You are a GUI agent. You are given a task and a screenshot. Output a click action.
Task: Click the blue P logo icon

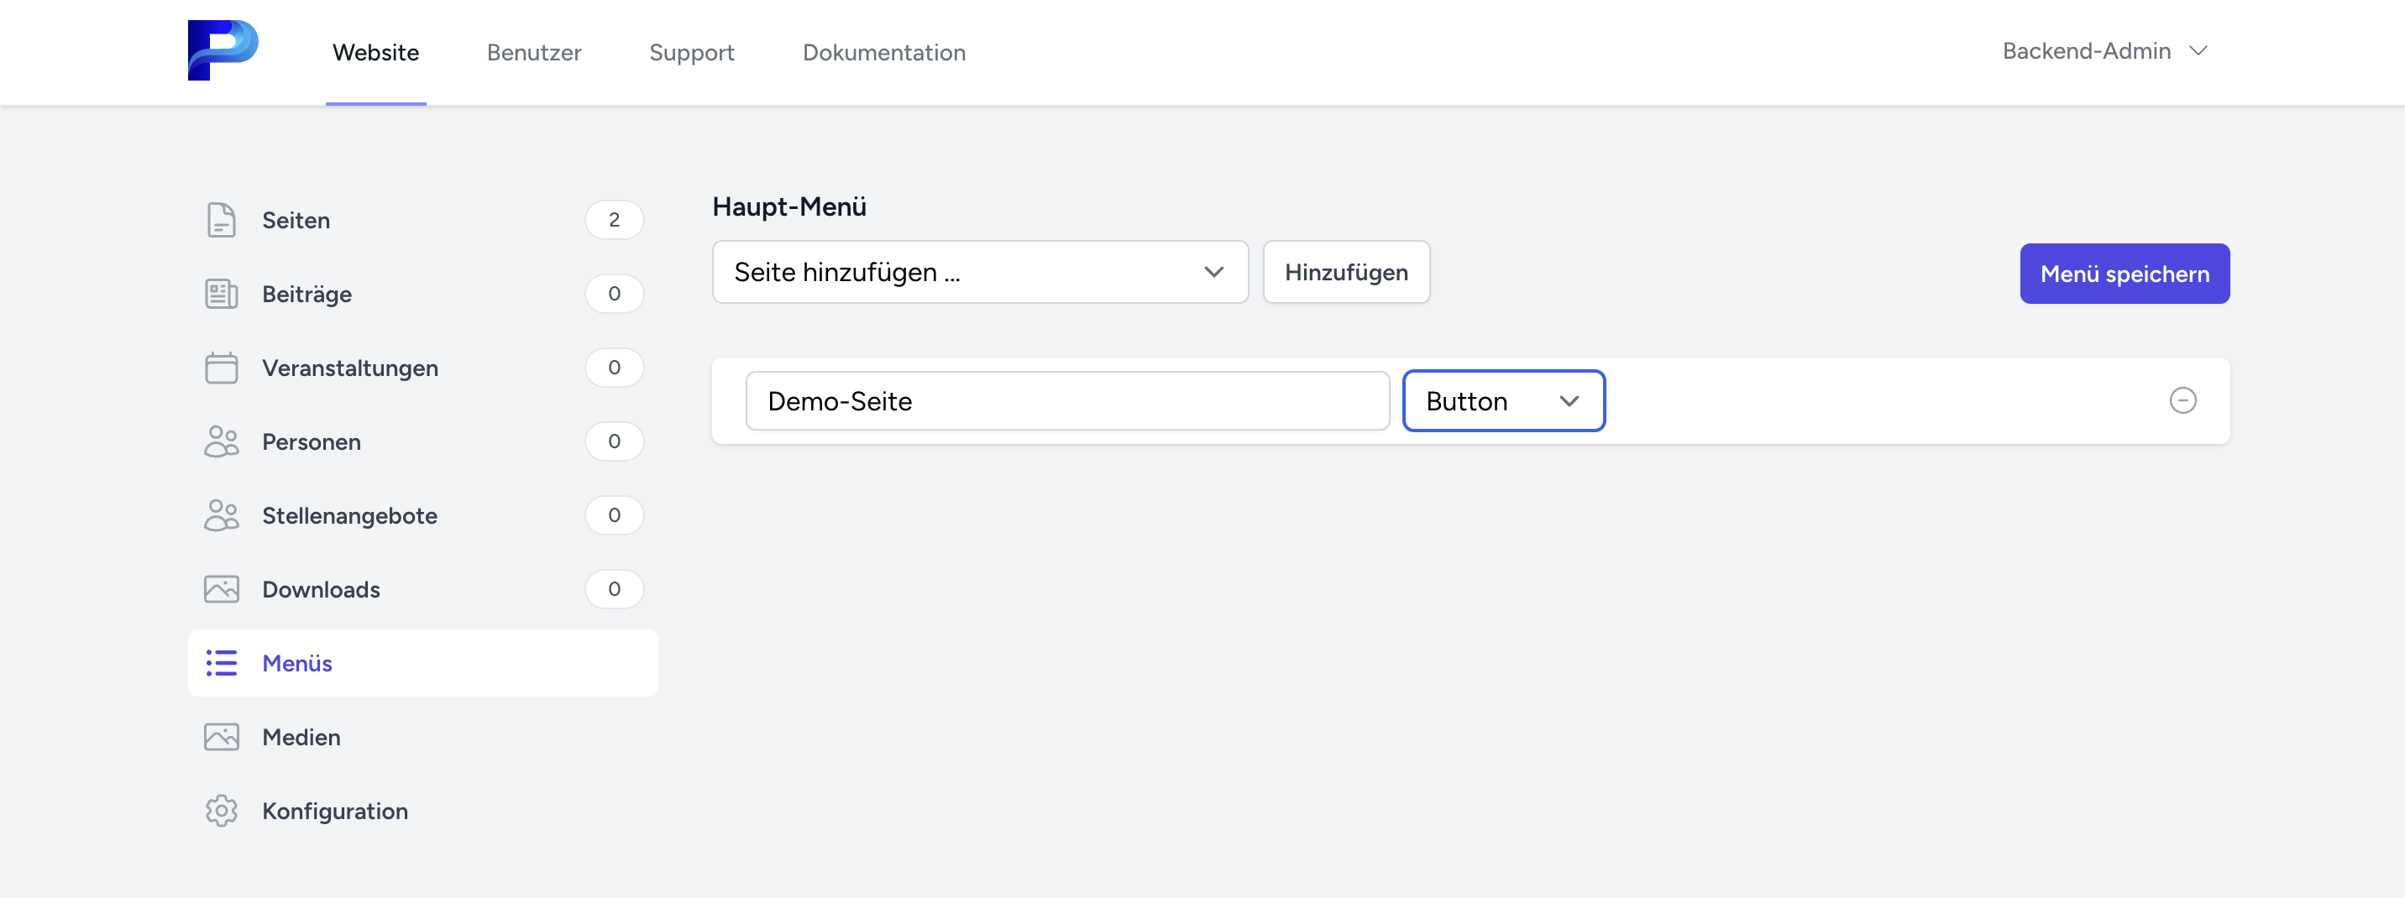coord(223,50)
